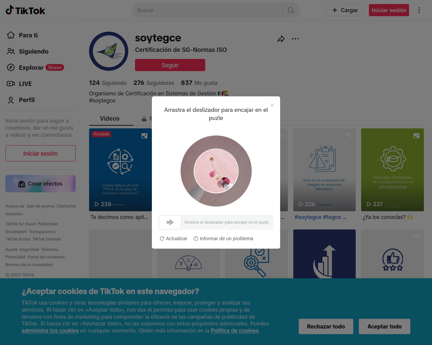Open Explorar section
The height and width of the screenshot is (345, 432).
tap(31, 67)
